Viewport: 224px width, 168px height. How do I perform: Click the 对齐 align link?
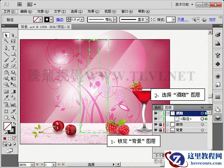212,19
